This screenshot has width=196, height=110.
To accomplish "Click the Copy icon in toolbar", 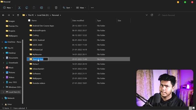I will point(27,8).
